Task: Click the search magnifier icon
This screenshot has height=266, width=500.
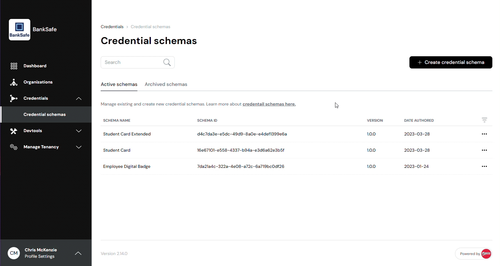Action: (167, 62)
